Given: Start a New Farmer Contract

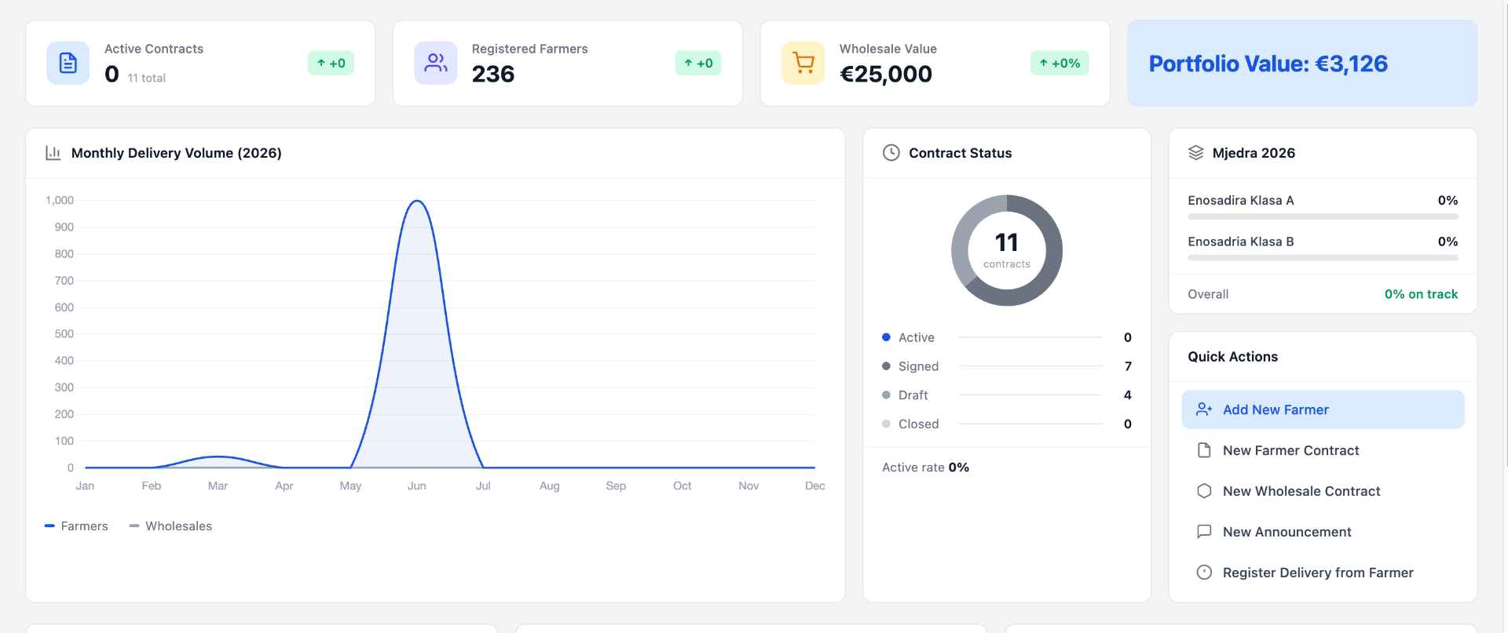Looking at the screenshot, I should point(1323,450).
